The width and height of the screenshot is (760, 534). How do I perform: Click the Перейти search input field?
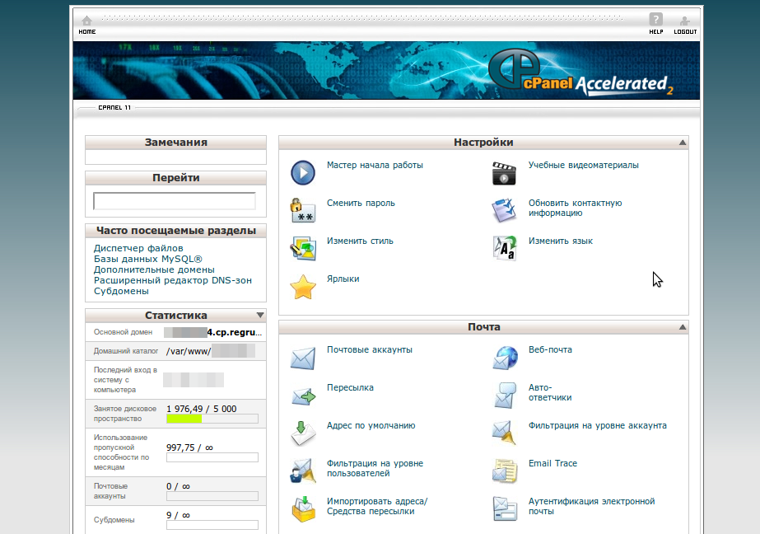pyautogui.click(x=175, y=201)
